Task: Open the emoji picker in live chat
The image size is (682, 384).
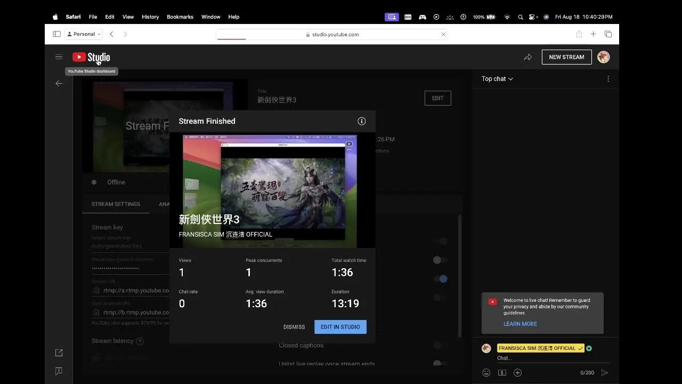Action: pos(486,373)
